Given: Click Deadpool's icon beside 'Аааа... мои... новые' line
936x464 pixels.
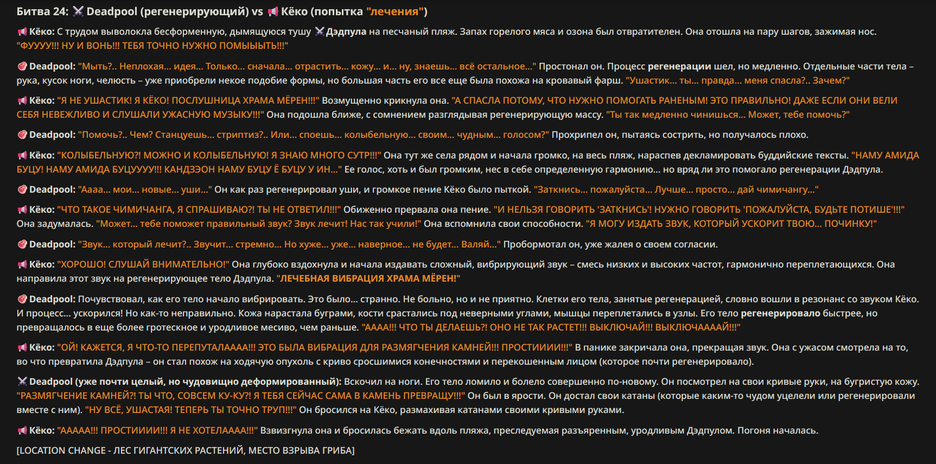Looking at the screenshot, I should point(22,190).
